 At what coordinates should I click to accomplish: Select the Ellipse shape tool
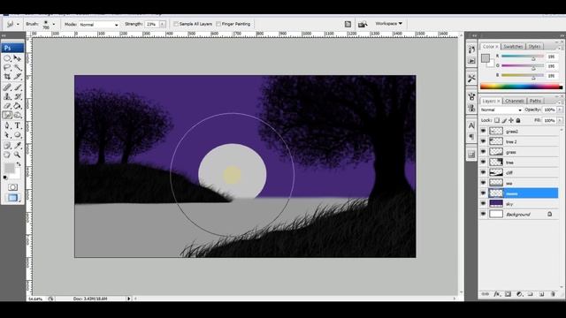click(18, 135)
